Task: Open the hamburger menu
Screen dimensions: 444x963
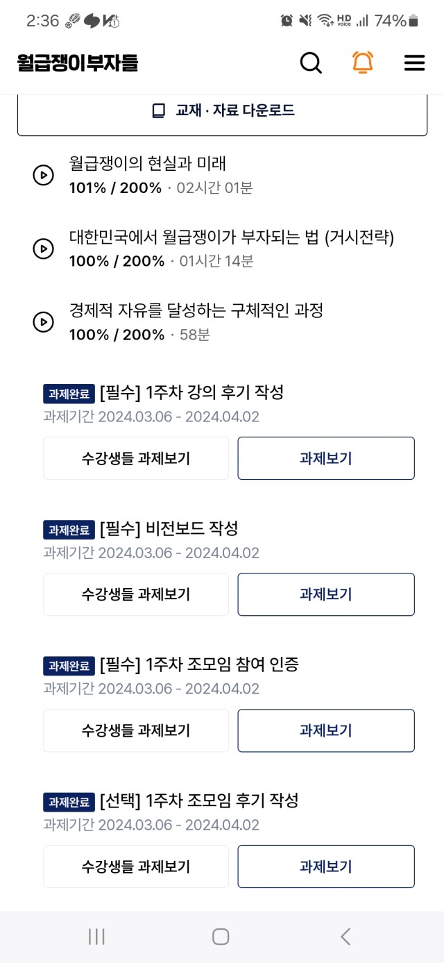Action: click(x=414, y=63)
